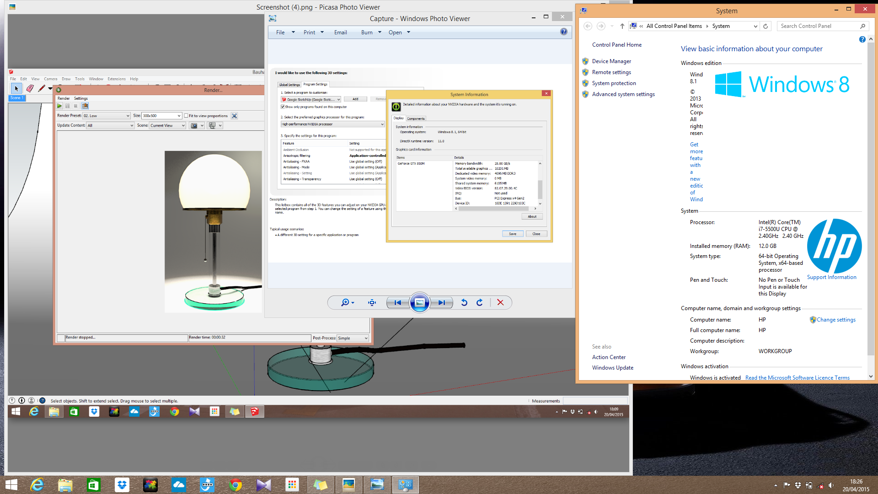Click Support Information link under HP logo

point(831,277)
